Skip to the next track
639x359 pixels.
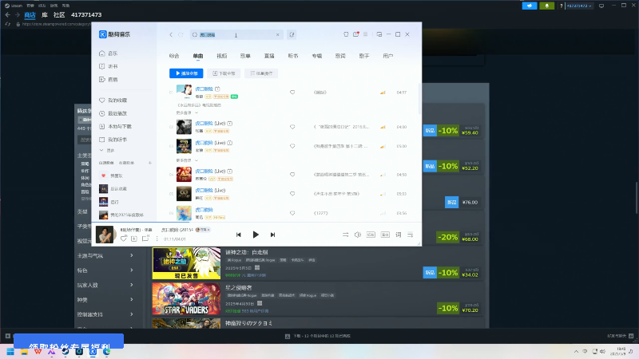click(272, 235)
